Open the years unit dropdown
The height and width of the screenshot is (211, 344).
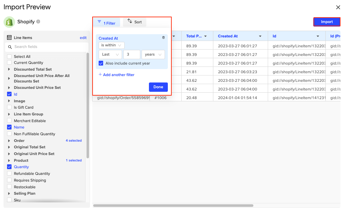tap(153, 54)
